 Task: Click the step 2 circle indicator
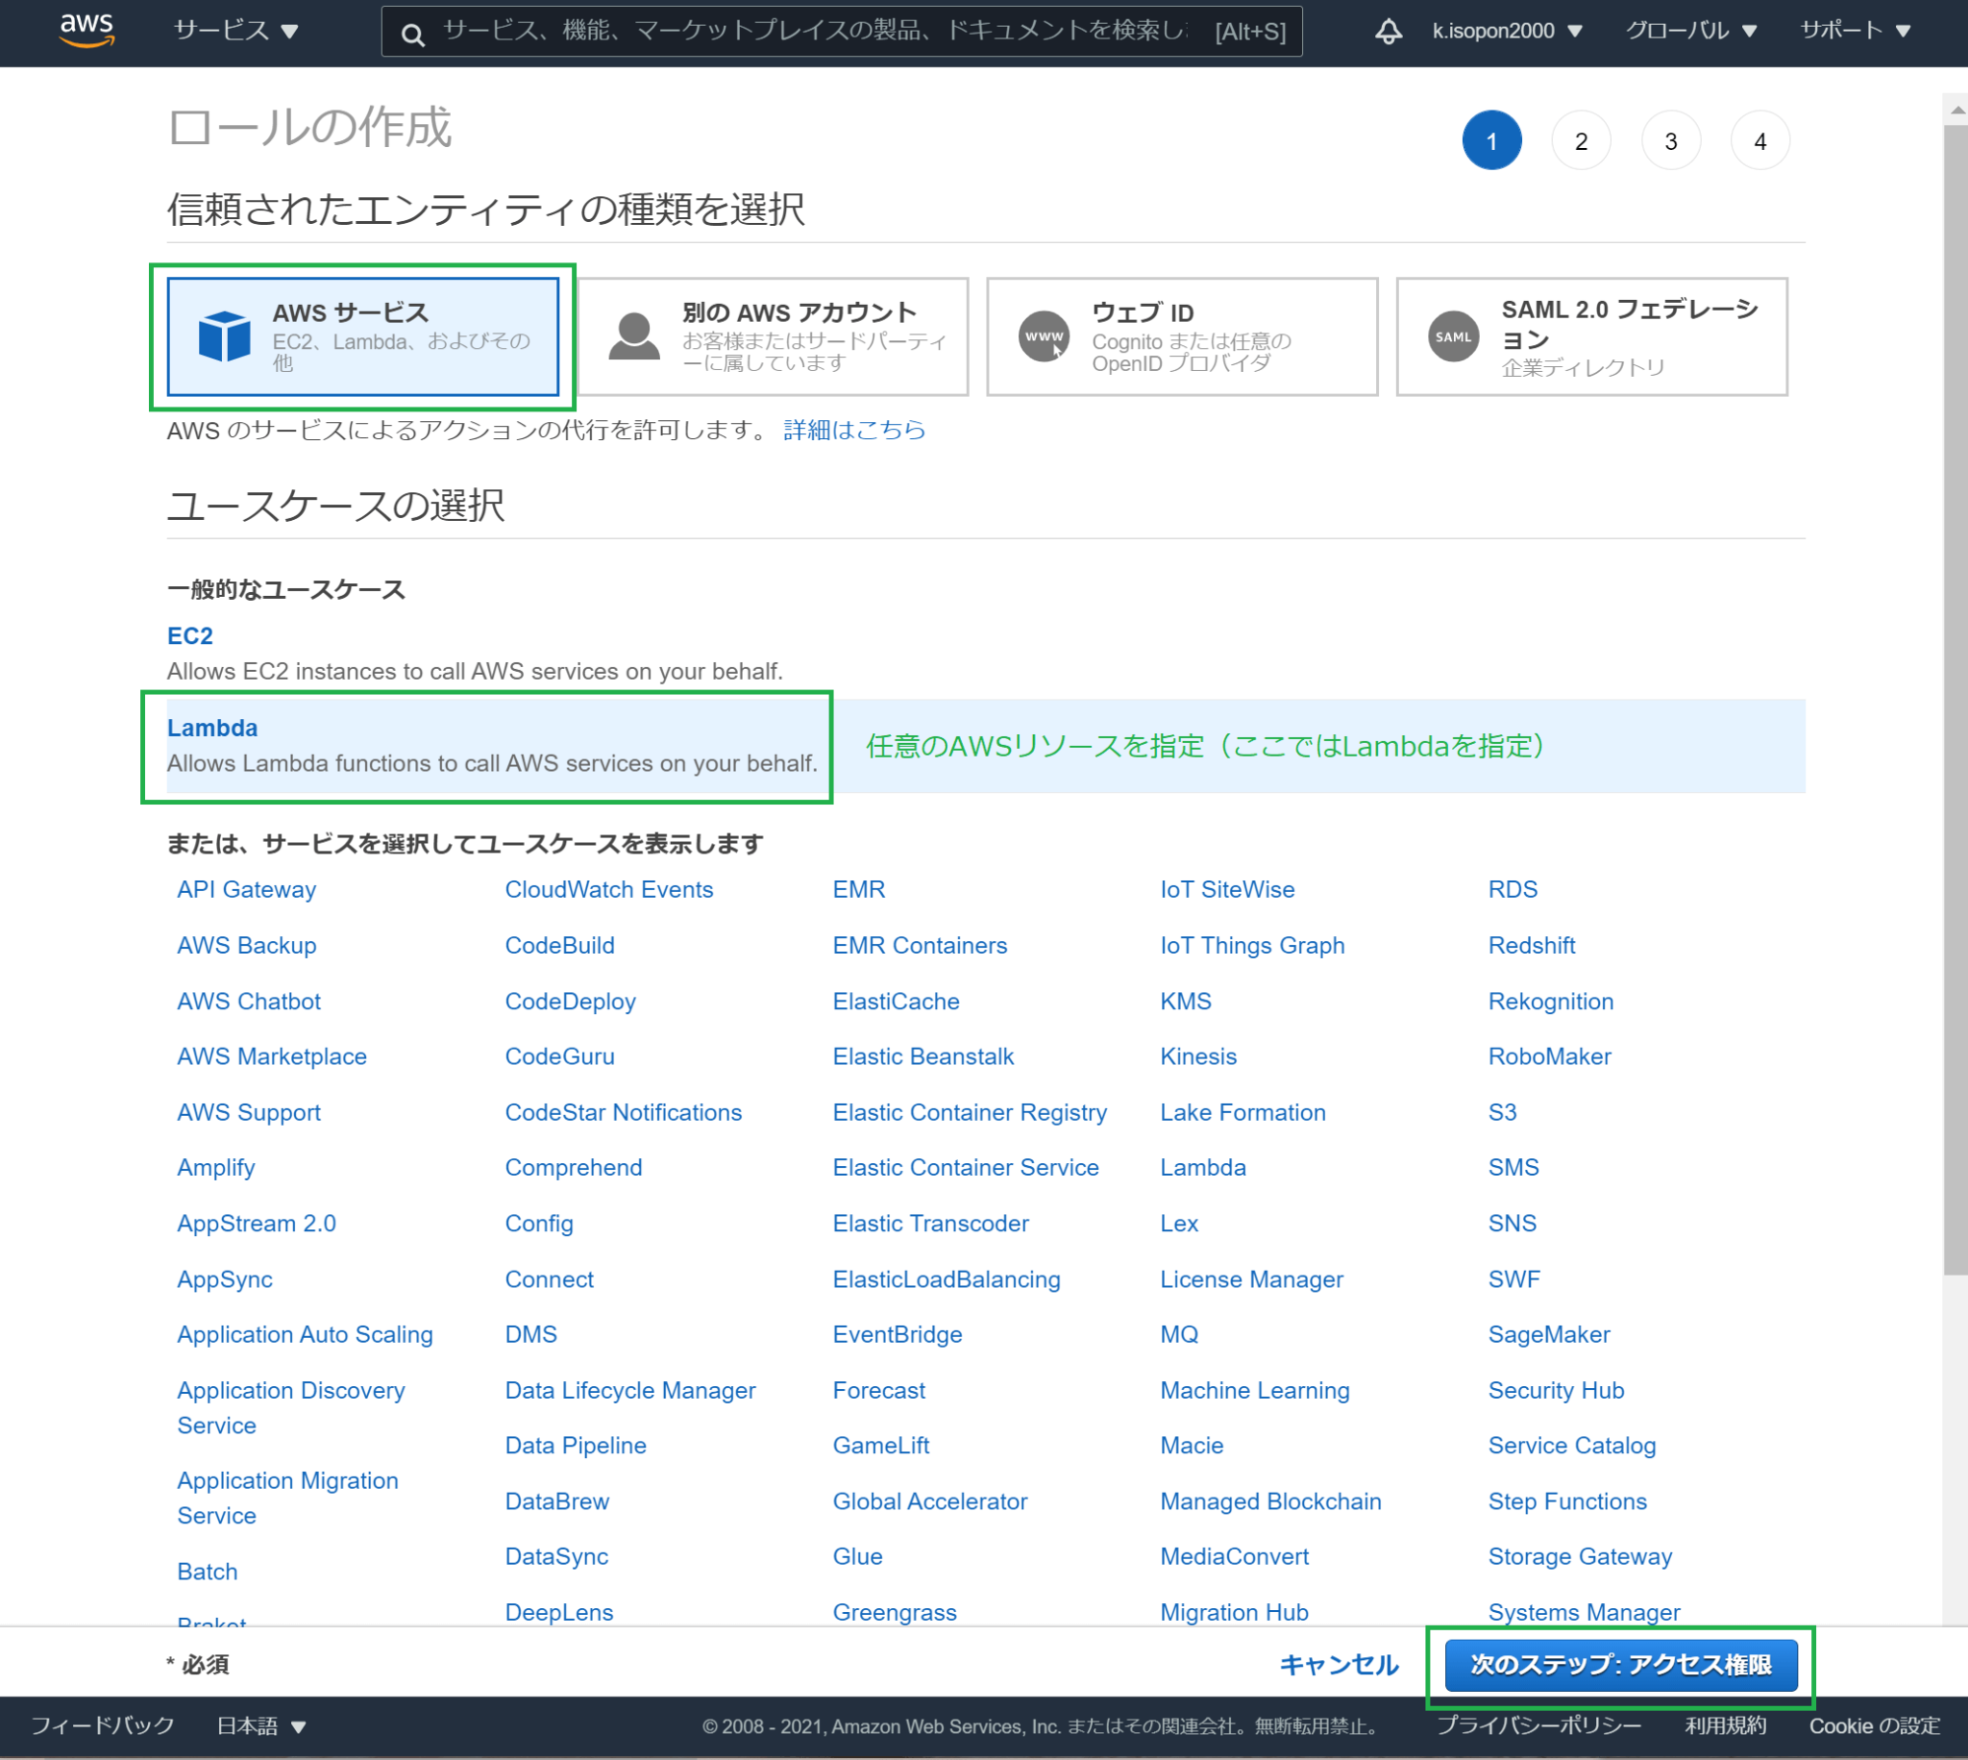click(1582, 140)
